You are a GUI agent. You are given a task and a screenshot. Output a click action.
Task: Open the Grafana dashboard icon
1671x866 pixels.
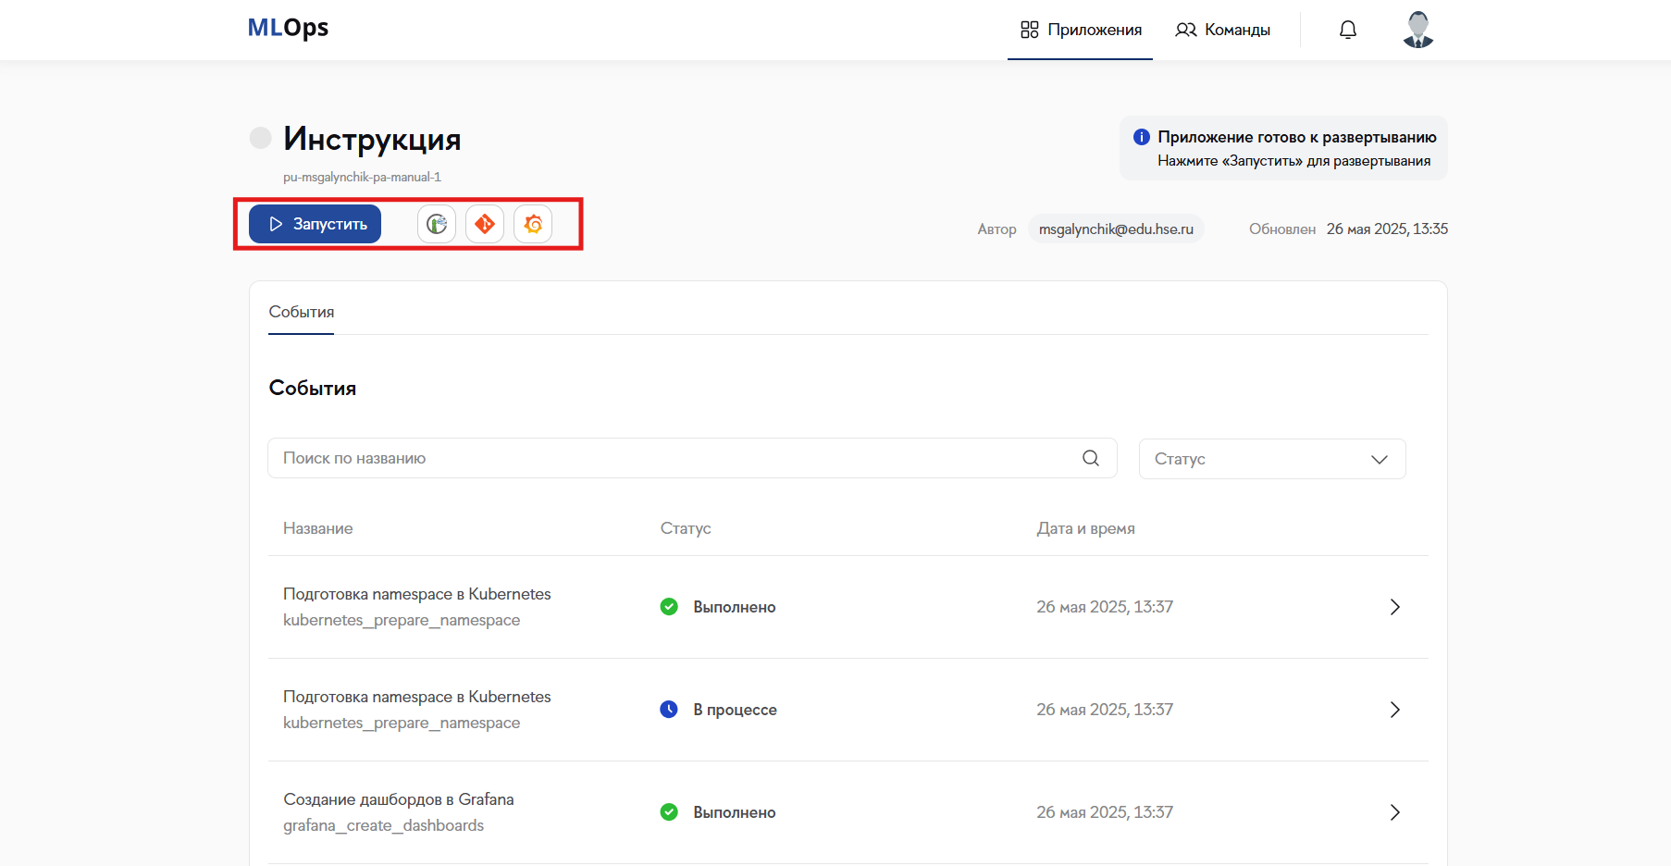(x=533, y=224)
